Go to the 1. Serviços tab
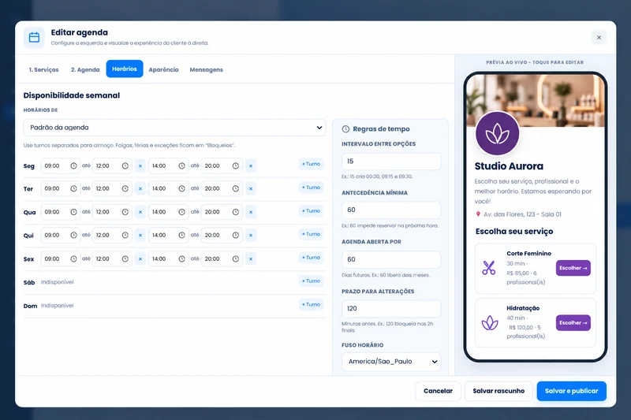 (44, 69)
